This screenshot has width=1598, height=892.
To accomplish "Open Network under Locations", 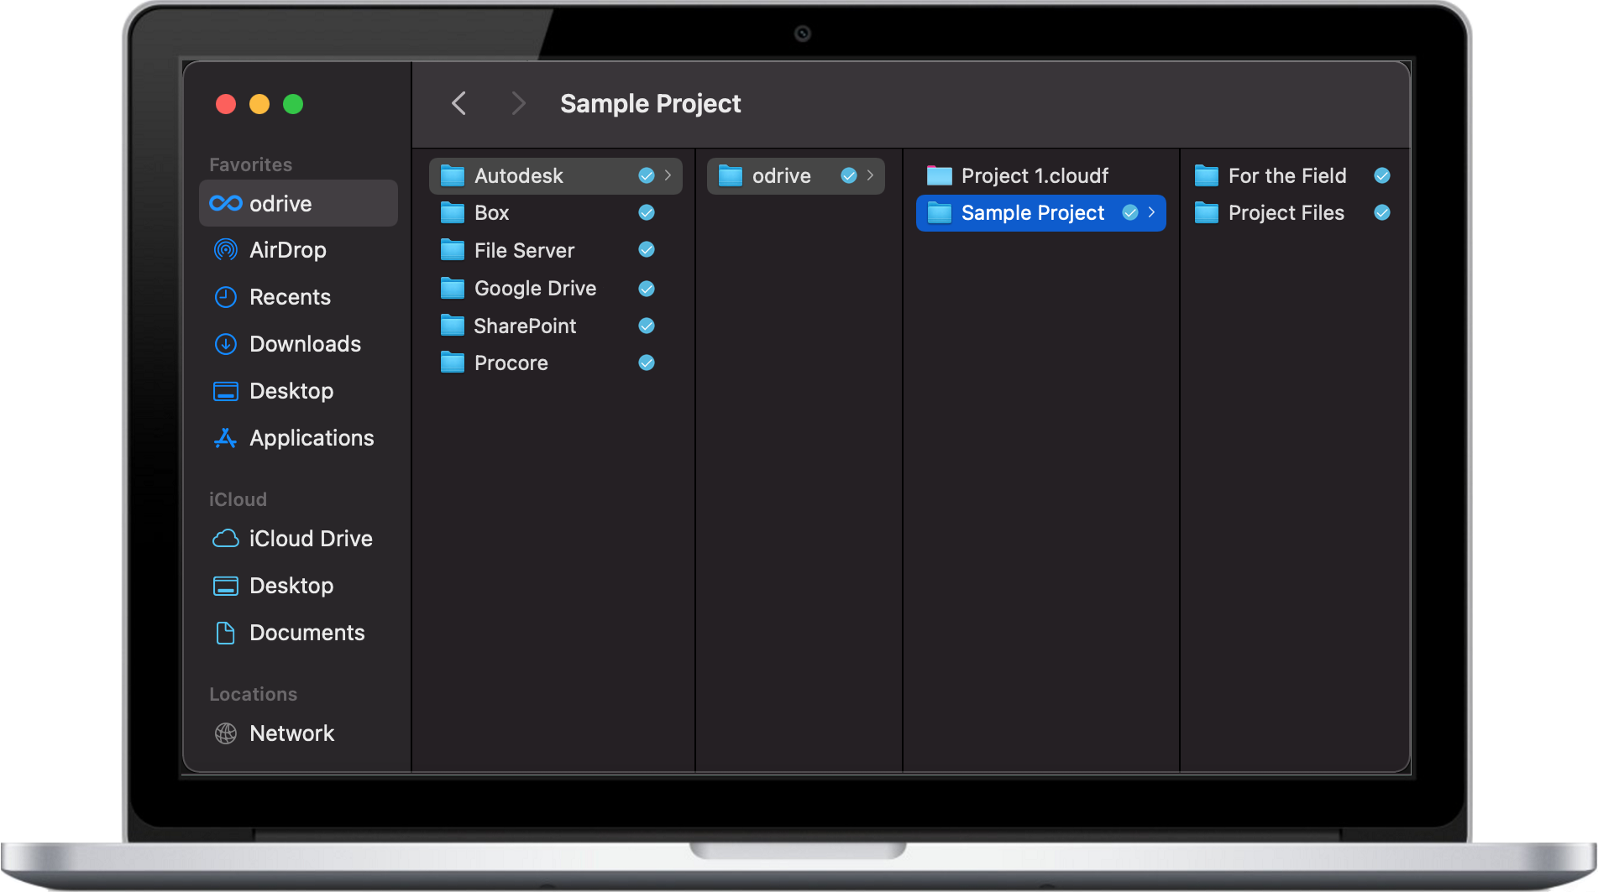I will pyautogui.click(x=291, y=733).
